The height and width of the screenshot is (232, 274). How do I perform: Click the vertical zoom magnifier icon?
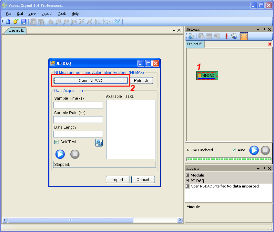pyautogui.click(x=66, y=22)
